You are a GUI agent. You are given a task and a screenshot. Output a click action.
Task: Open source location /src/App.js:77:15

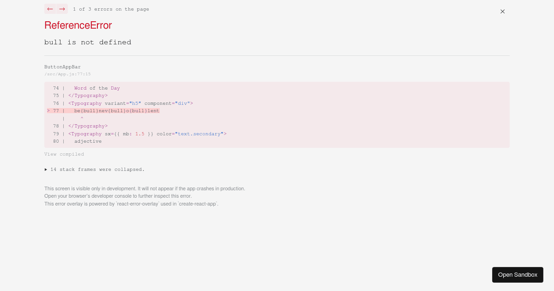click(67, 74)
